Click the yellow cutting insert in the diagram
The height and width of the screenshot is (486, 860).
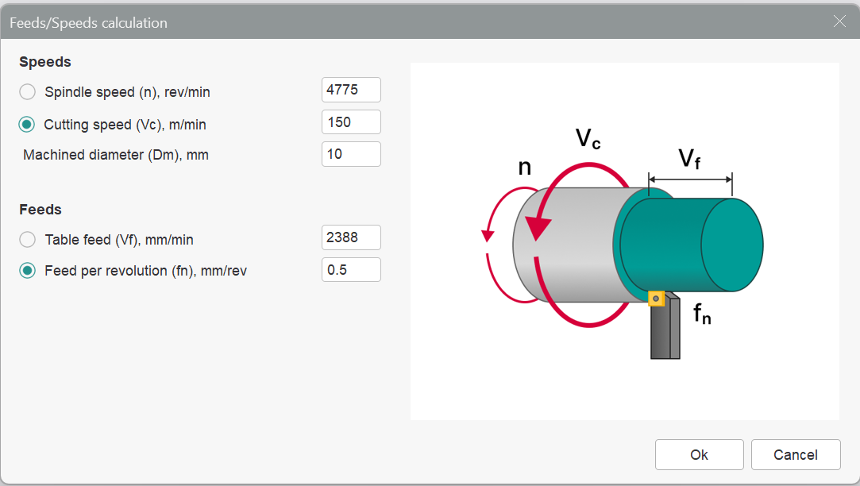[x=656, y=299]
